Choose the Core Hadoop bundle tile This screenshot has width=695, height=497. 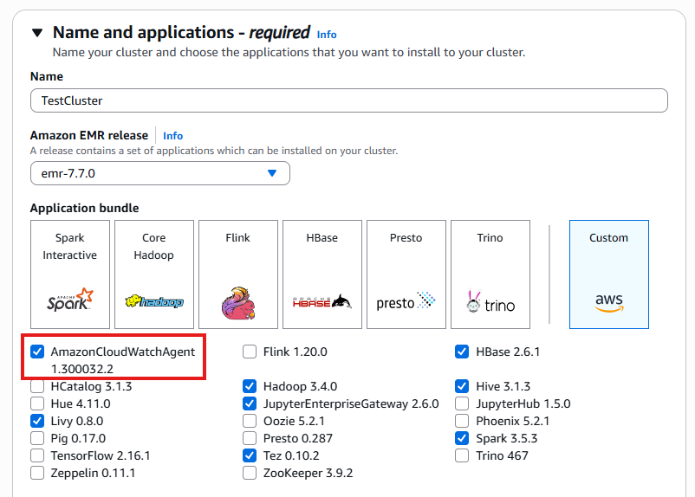154,274
